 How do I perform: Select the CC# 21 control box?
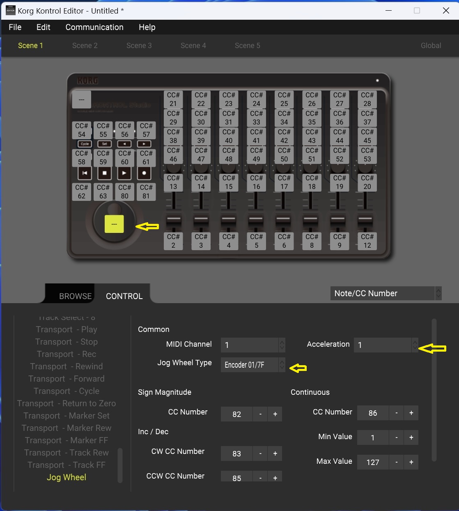coord(173,99)
